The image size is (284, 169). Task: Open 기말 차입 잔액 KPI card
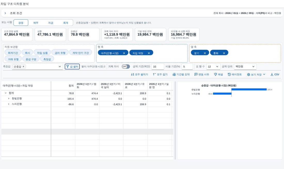point(150,34)
